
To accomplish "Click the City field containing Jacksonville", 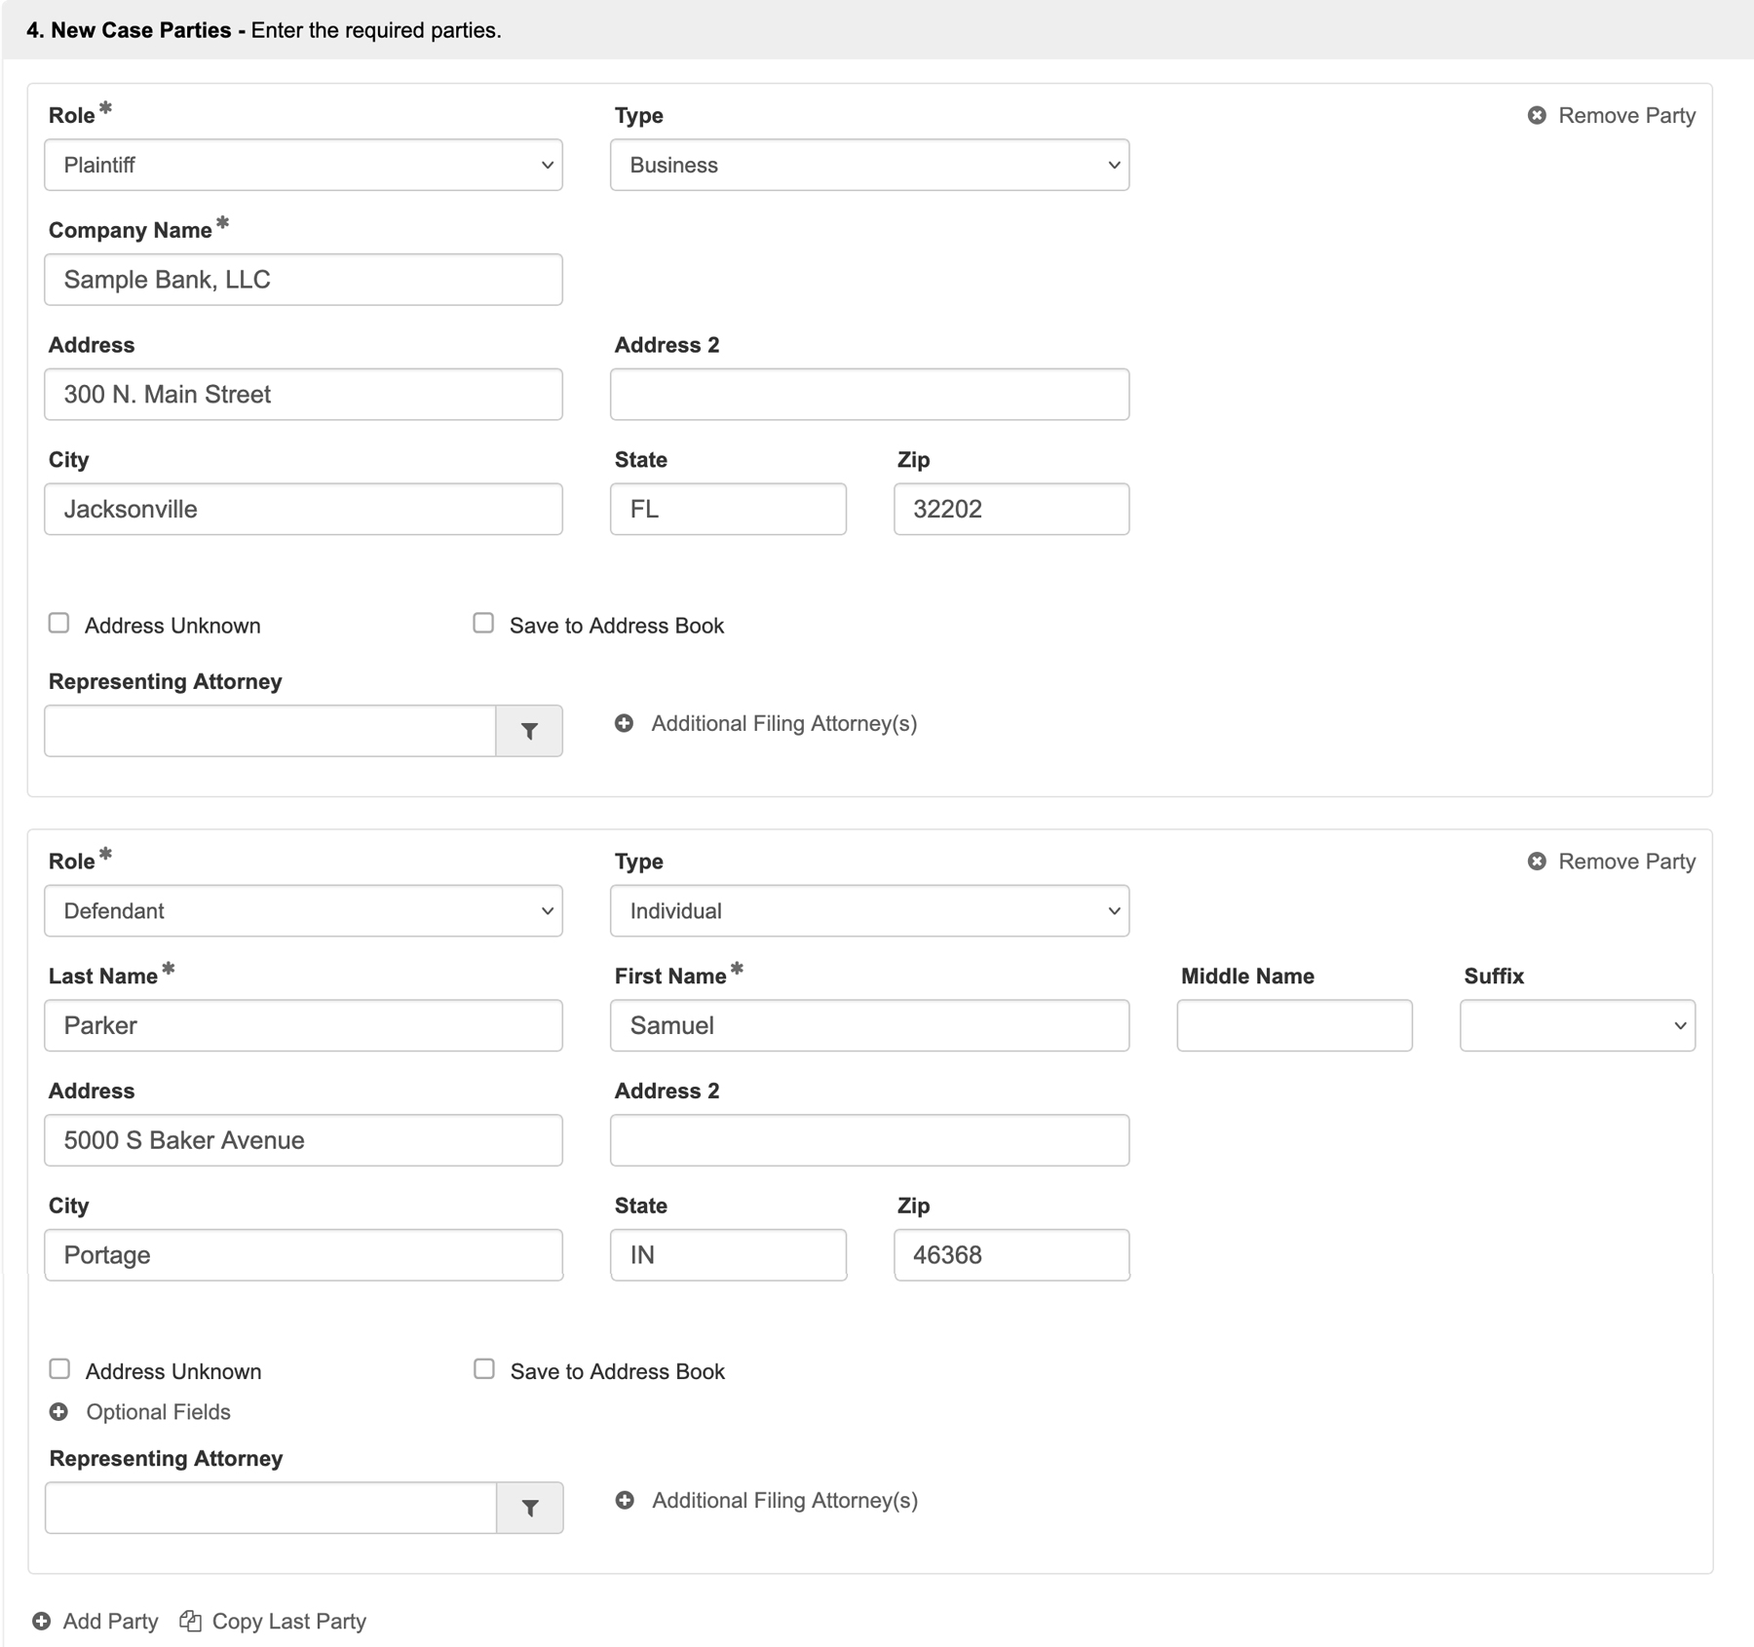I will click(x=303, y=509).
